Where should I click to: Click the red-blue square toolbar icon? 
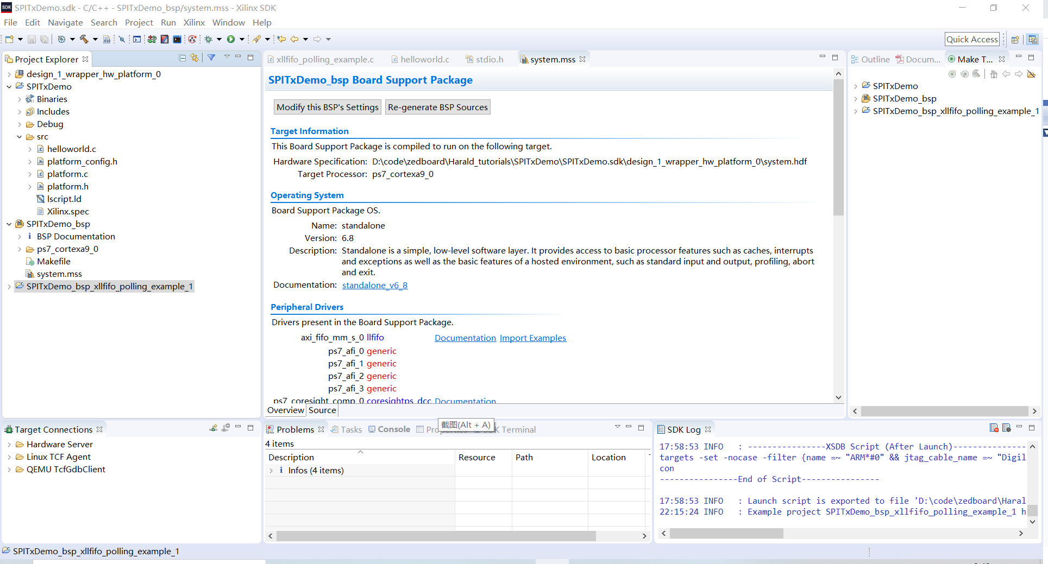165,39
